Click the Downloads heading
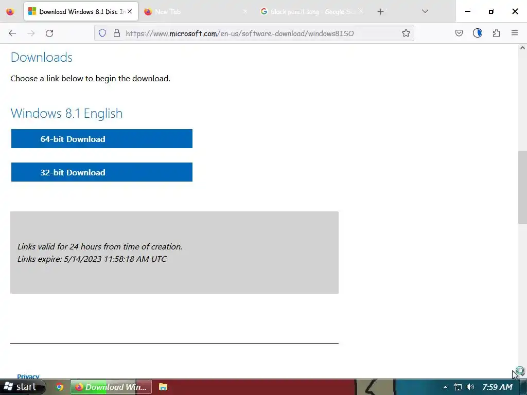This screenshot has height=395, width=527. [x=42, y=57]
